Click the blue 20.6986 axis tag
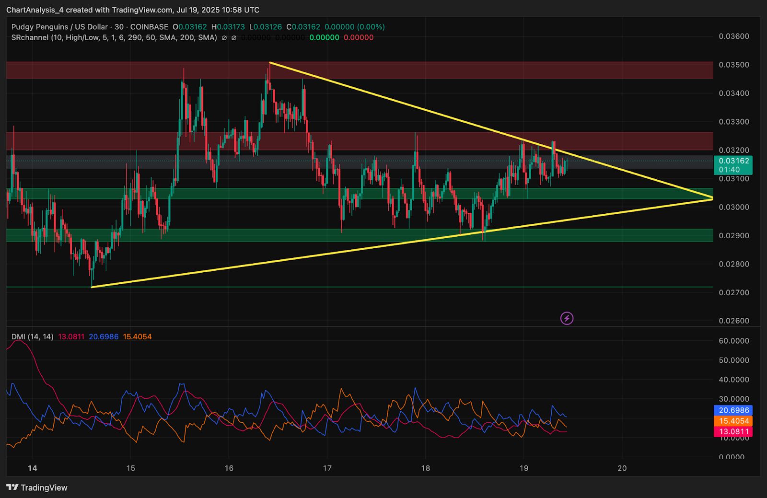767x498 pixels. (x=733, y=410)
